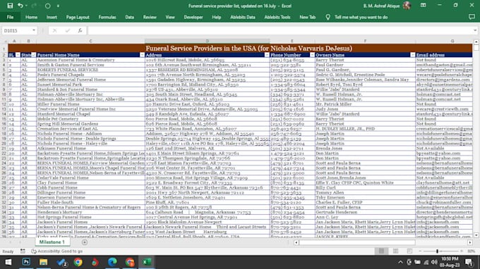This screenshot has width=480, height=269.
Task: Zoom out with the minus button
Action: pos(420,251)
